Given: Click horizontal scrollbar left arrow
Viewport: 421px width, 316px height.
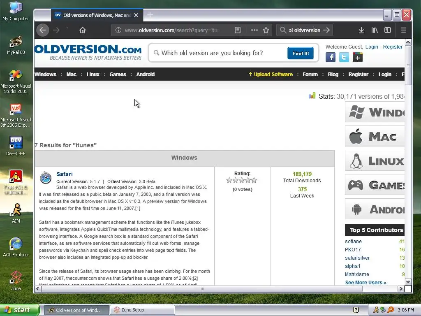Looking at the screenshot, I should [x=37, y=288].
